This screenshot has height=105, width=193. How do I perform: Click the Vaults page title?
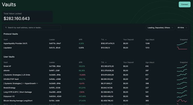[x=9, y=5]
